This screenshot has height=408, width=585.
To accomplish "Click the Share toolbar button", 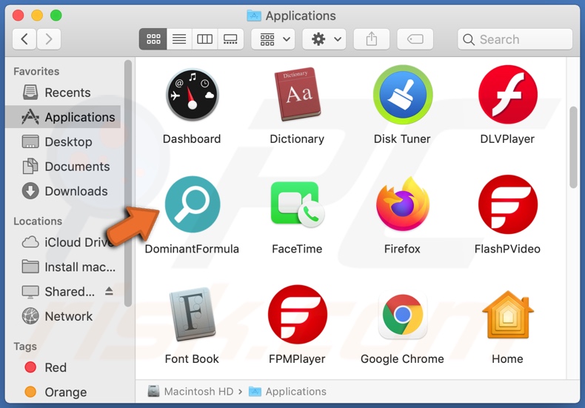I will (x=371, y=39).
